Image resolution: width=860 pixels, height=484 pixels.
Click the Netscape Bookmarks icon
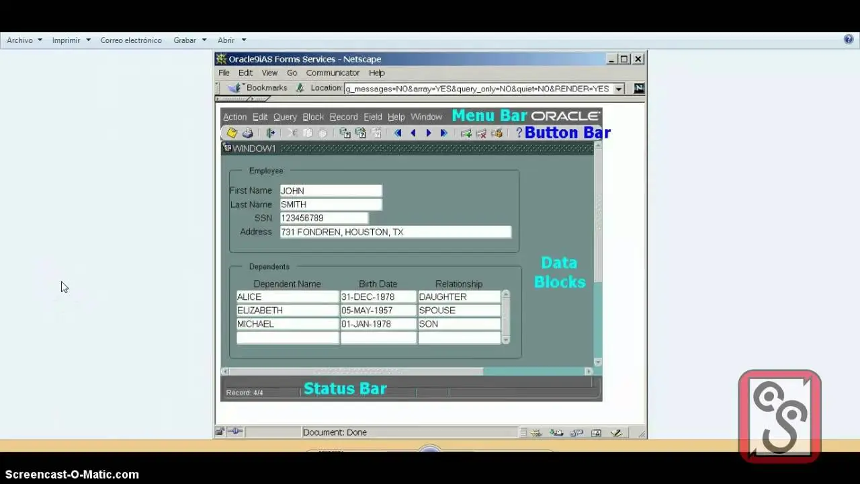click(x=234, y=88)
